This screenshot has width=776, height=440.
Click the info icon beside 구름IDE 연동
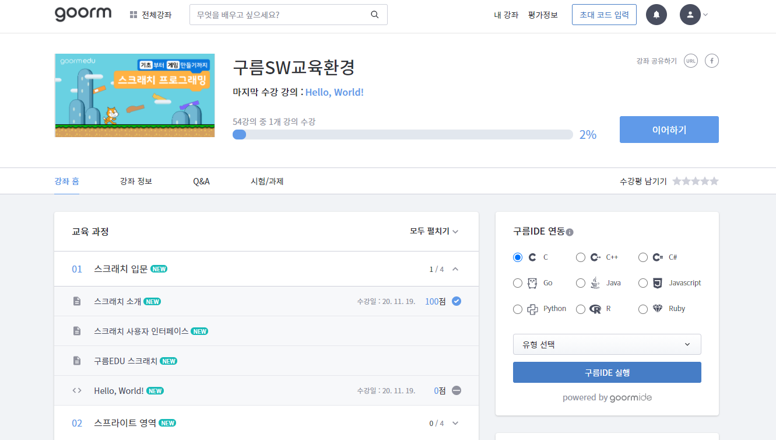pyautogui.click(x=570, y=232)
